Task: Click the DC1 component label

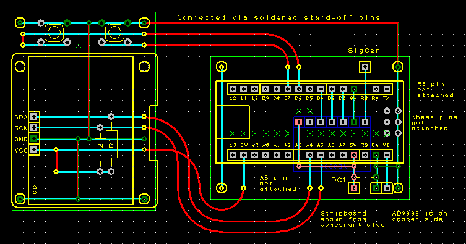Action: click(339, 180)
